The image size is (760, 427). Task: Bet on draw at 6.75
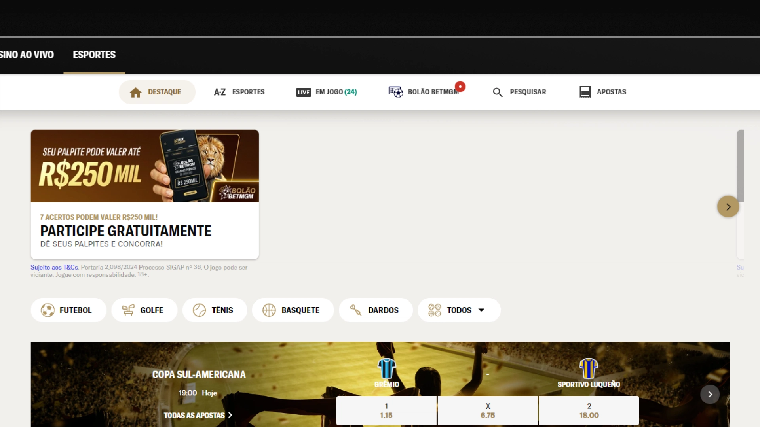[x=488, y=411]
